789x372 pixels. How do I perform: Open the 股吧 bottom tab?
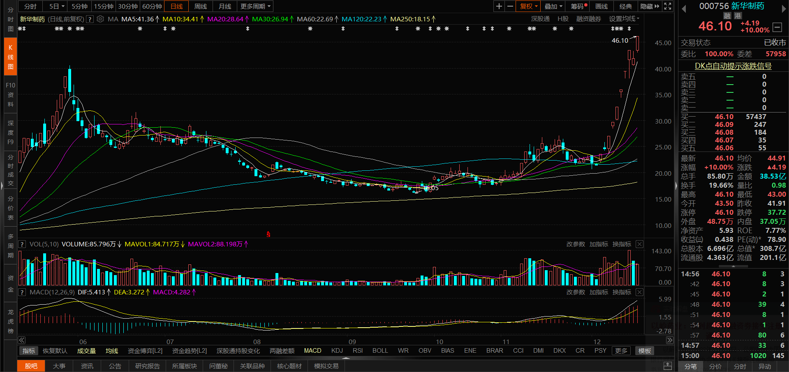pyautogui.click(x=31, y=366)
